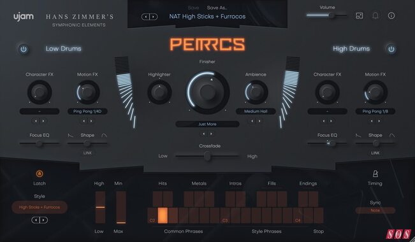
Task: Toggle Low Drums LINK
Action: click(x=87, y=153)
